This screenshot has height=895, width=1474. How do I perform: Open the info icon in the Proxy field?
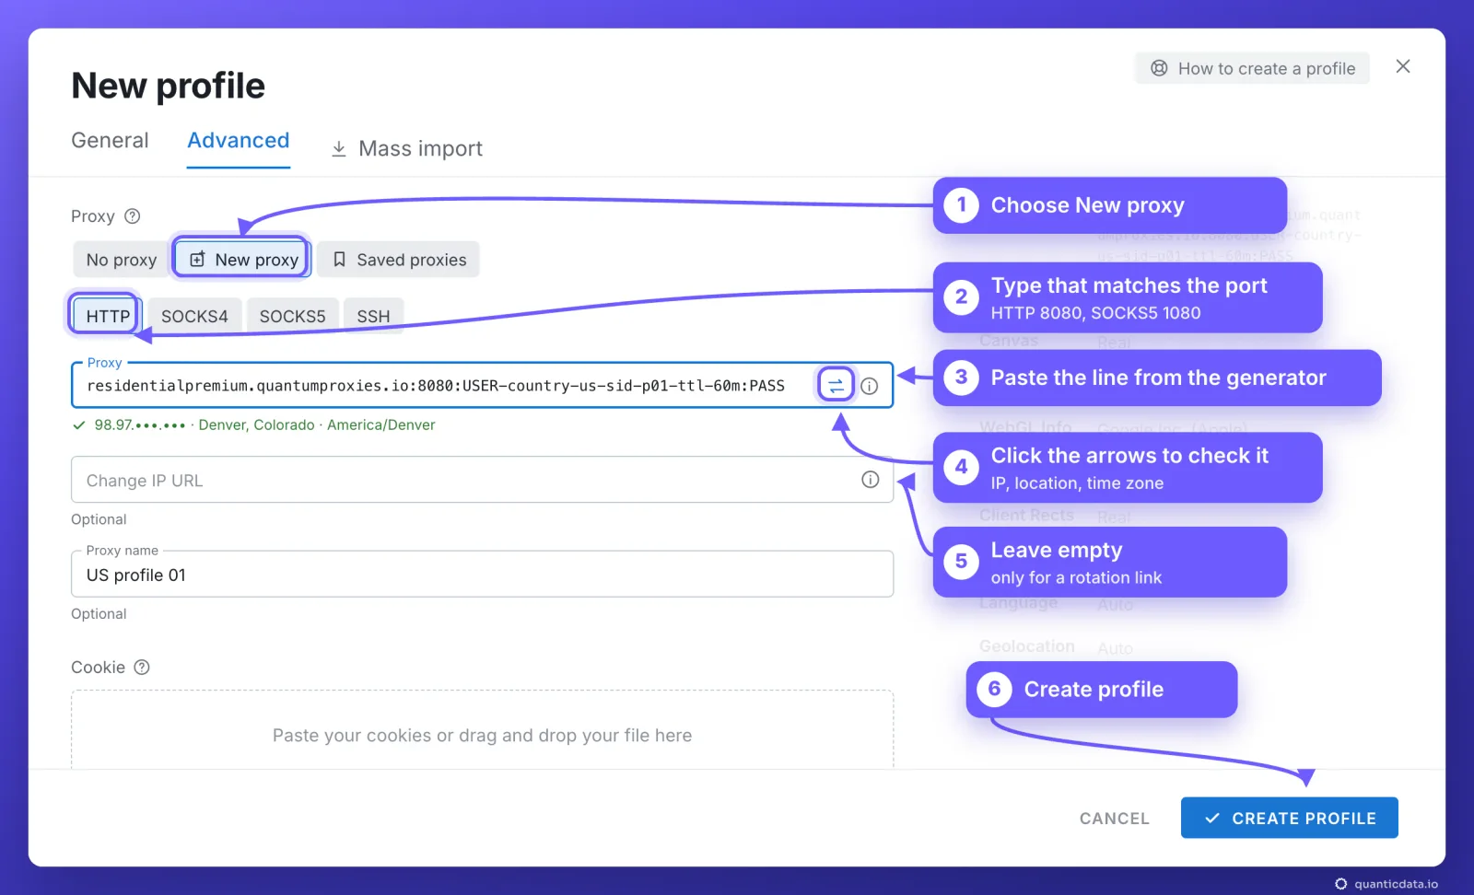point(870,387)
